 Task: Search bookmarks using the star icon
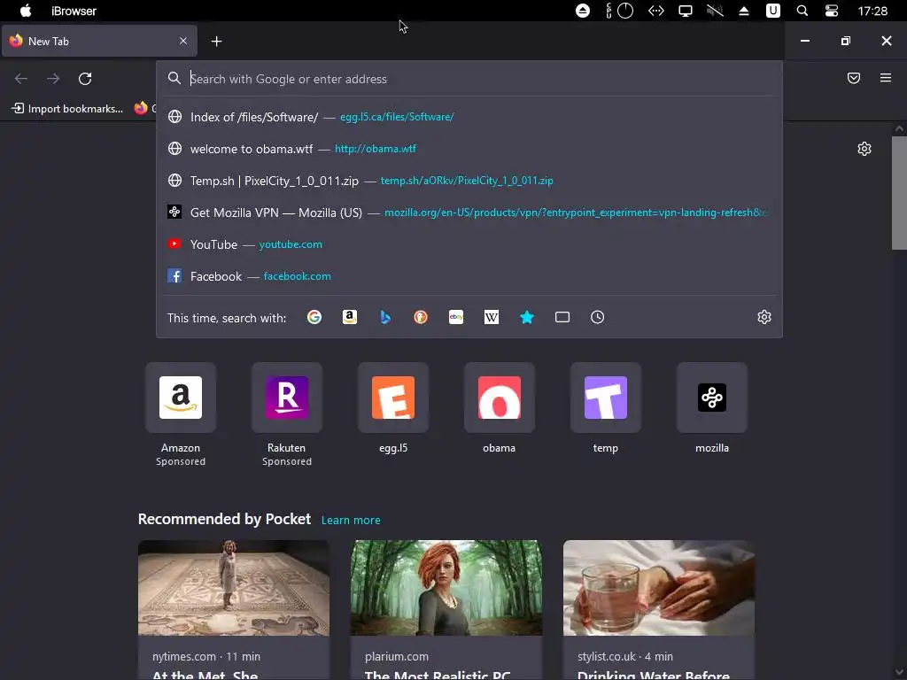point(527,318)
